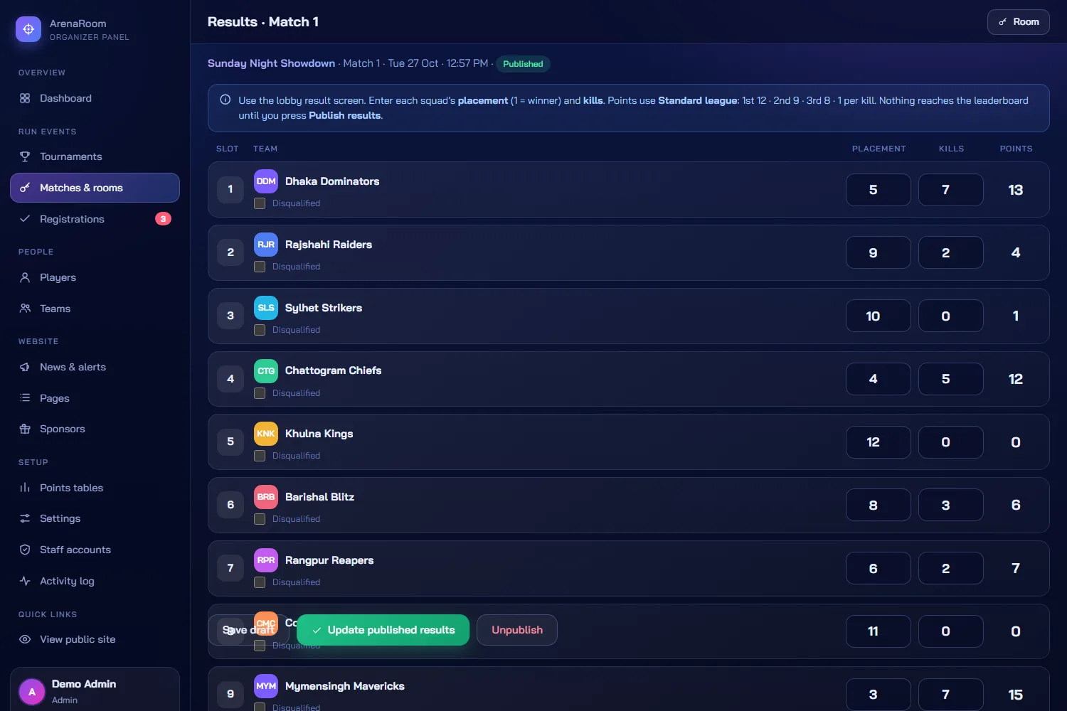This screenshot has height=711, width=1067.
Task: Click the ArenaRoom crosshair logo icon
Action: (x=28, y=29)
